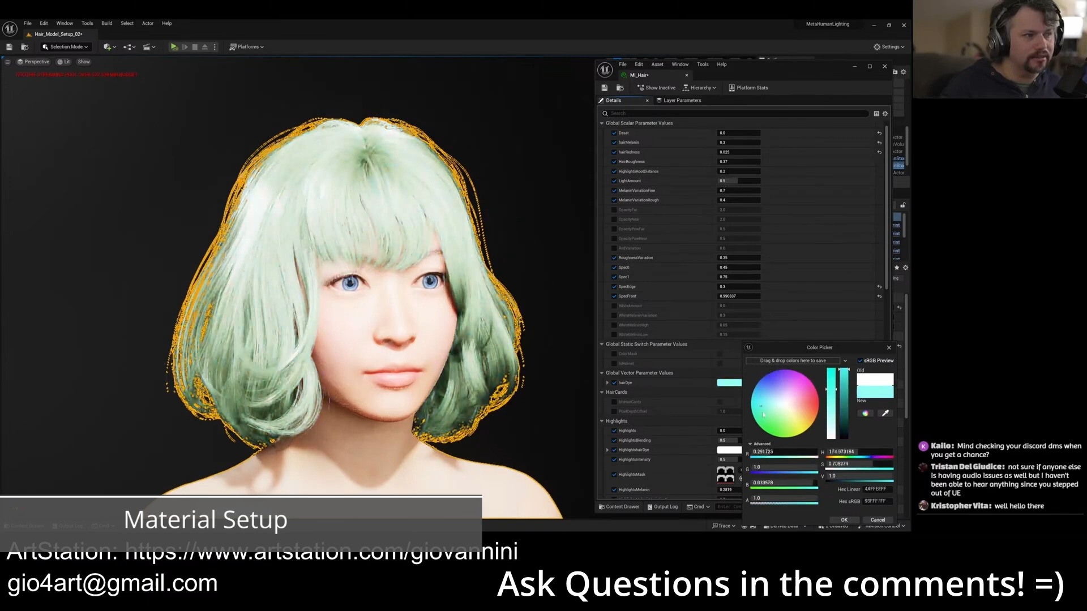Toggle the sRGB Preview checkbox
The height and width of the screenshot is (611, 1087).
[860, 360]
